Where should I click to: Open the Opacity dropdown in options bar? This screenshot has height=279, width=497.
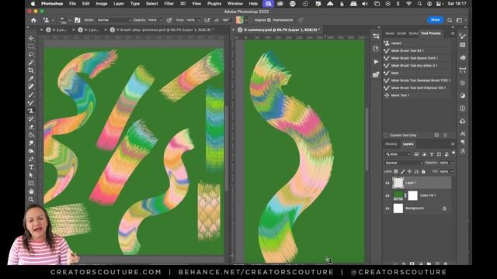tap(161, 20)
